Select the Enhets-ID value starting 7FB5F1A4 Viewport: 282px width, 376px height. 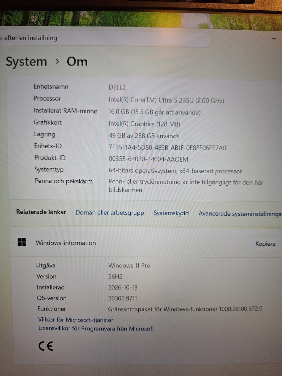click(x=167, y=148)
